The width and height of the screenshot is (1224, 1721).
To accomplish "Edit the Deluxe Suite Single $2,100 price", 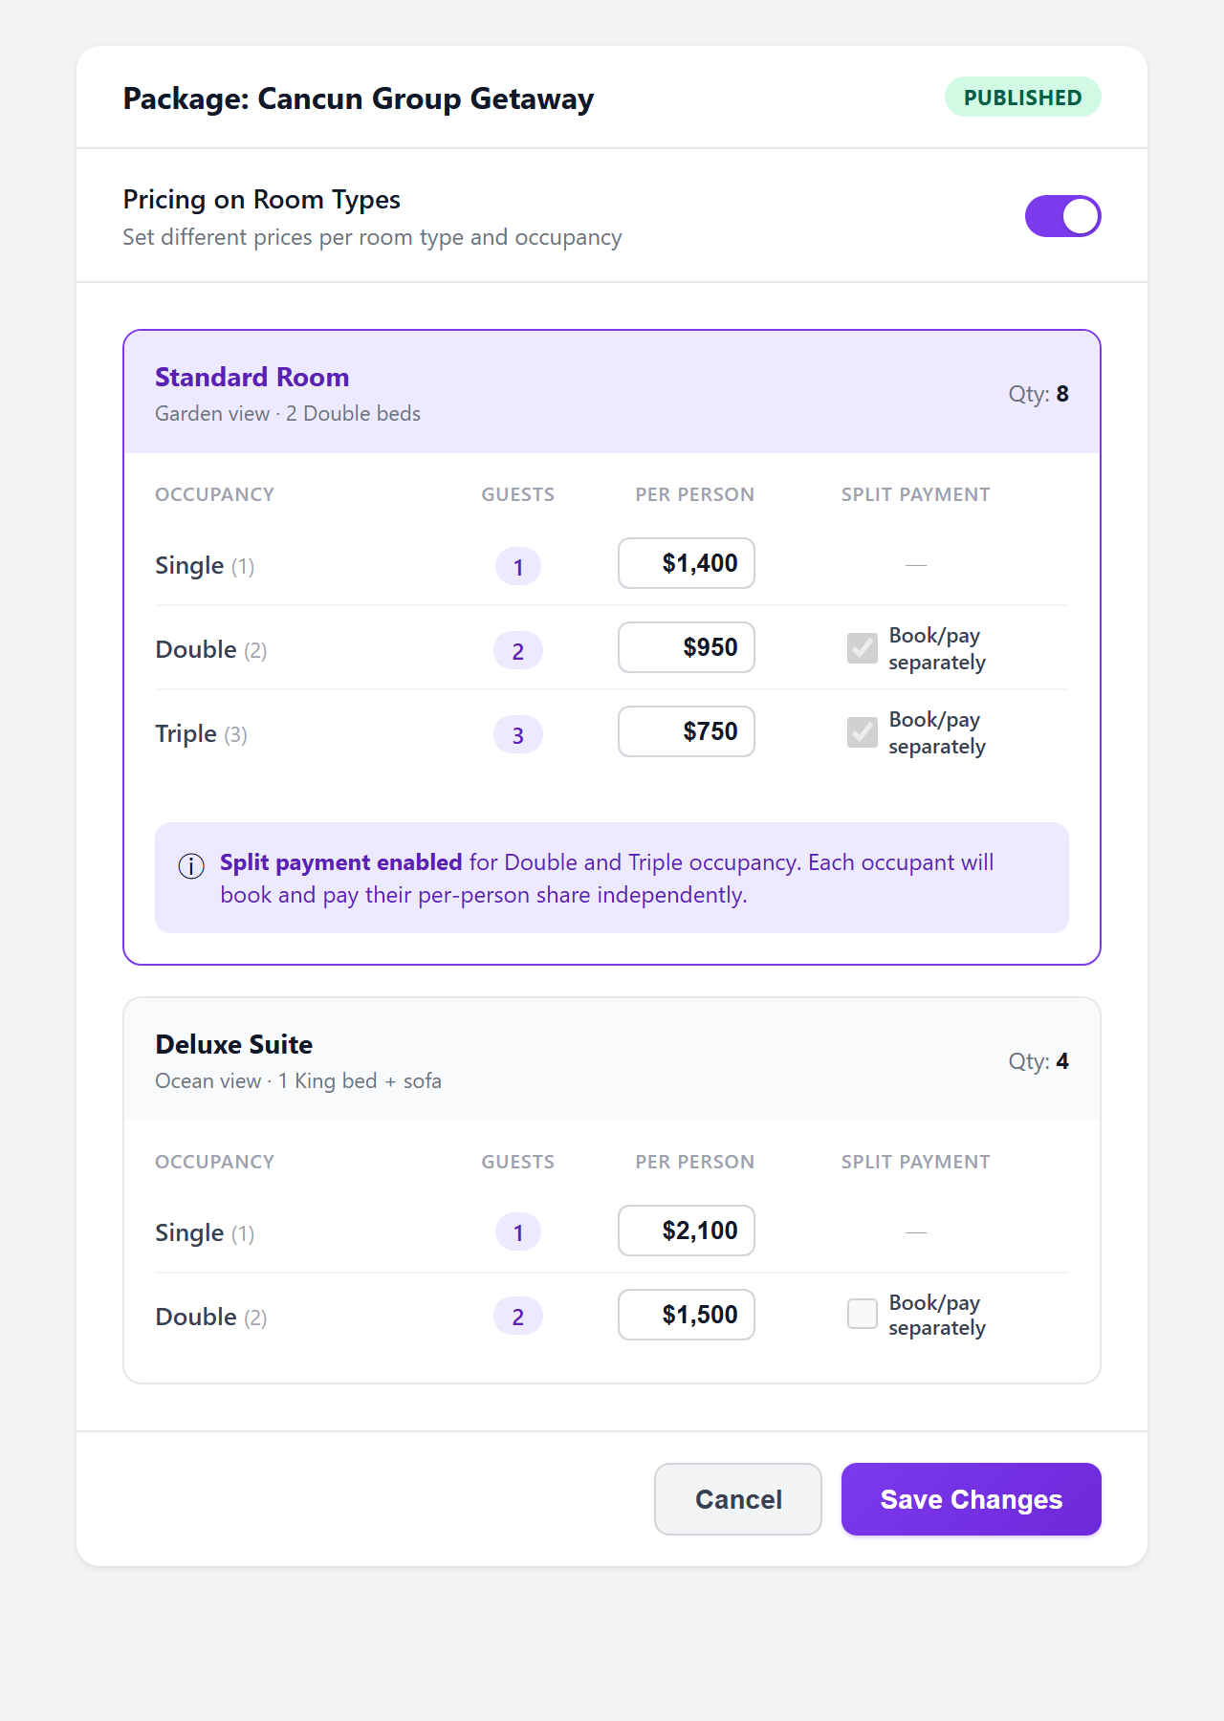I will pyautogui.click(x=686, y=1231).
